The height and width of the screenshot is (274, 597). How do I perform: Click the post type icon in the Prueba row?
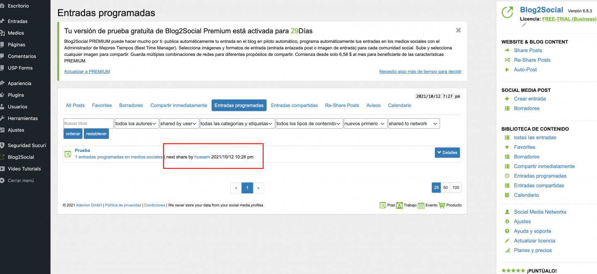[x=68, y=154]
